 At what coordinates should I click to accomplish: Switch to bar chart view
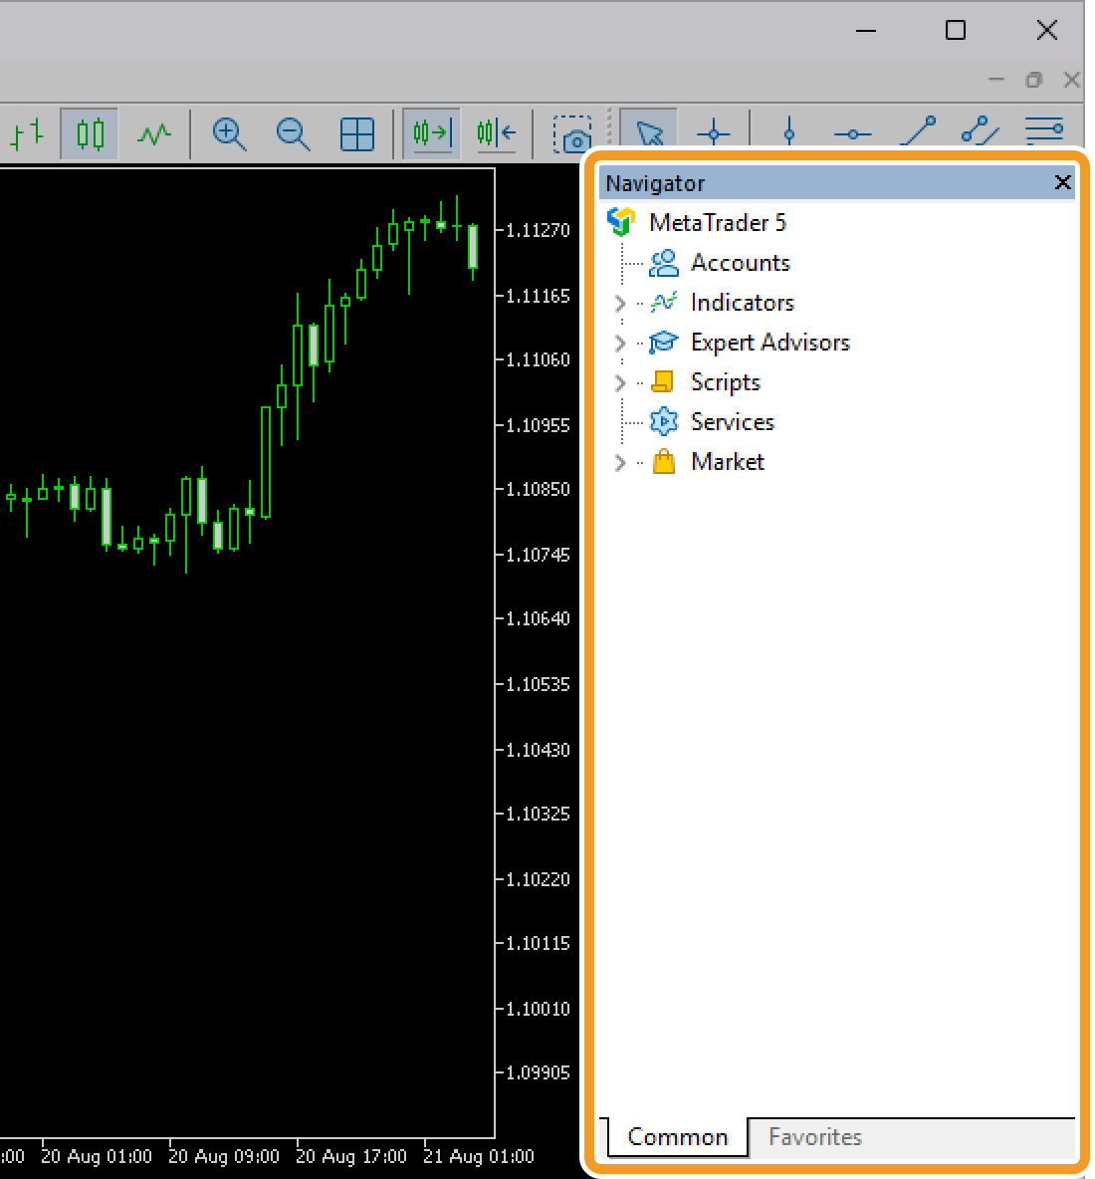tap(28, 133)
